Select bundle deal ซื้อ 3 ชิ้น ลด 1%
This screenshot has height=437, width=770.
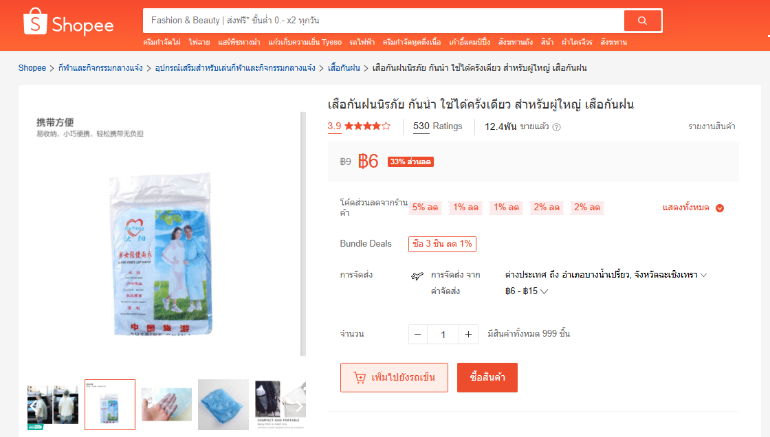443,244
